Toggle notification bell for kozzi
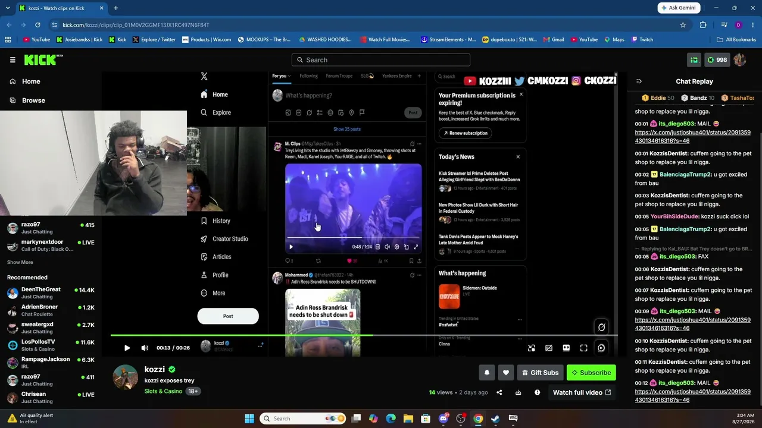Image resolution: width=762 pixels, height=428 pixels. pos(486,373)
